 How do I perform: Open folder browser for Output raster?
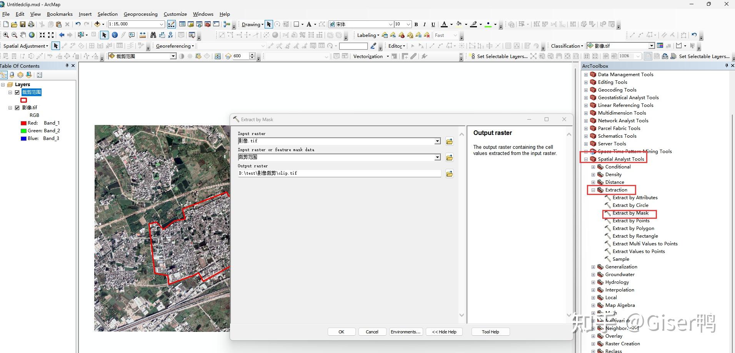tap(449, 174)
